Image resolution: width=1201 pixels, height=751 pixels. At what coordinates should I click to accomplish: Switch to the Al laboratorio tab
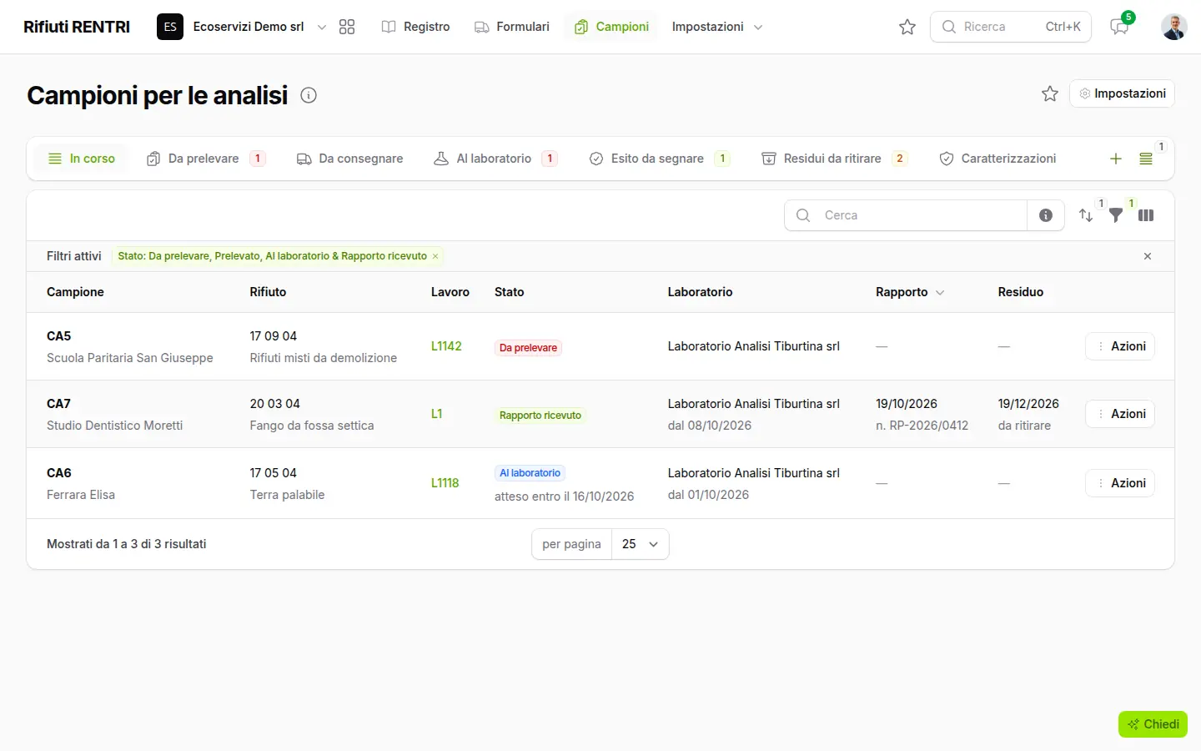coord(495,159)
